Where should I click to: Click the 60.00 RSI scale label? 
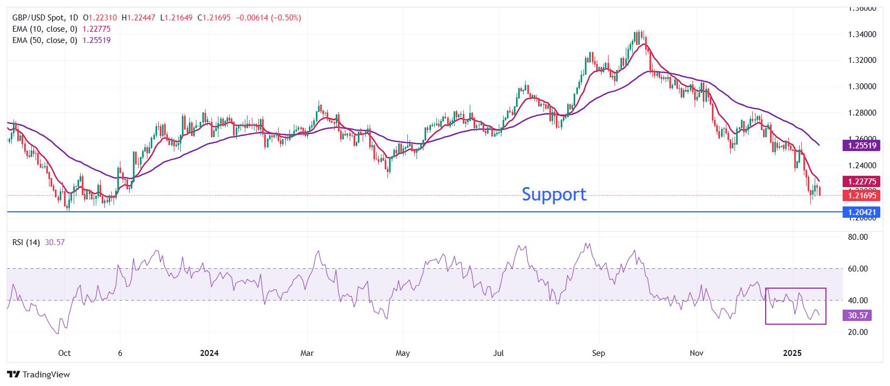[x=858, y=269]
